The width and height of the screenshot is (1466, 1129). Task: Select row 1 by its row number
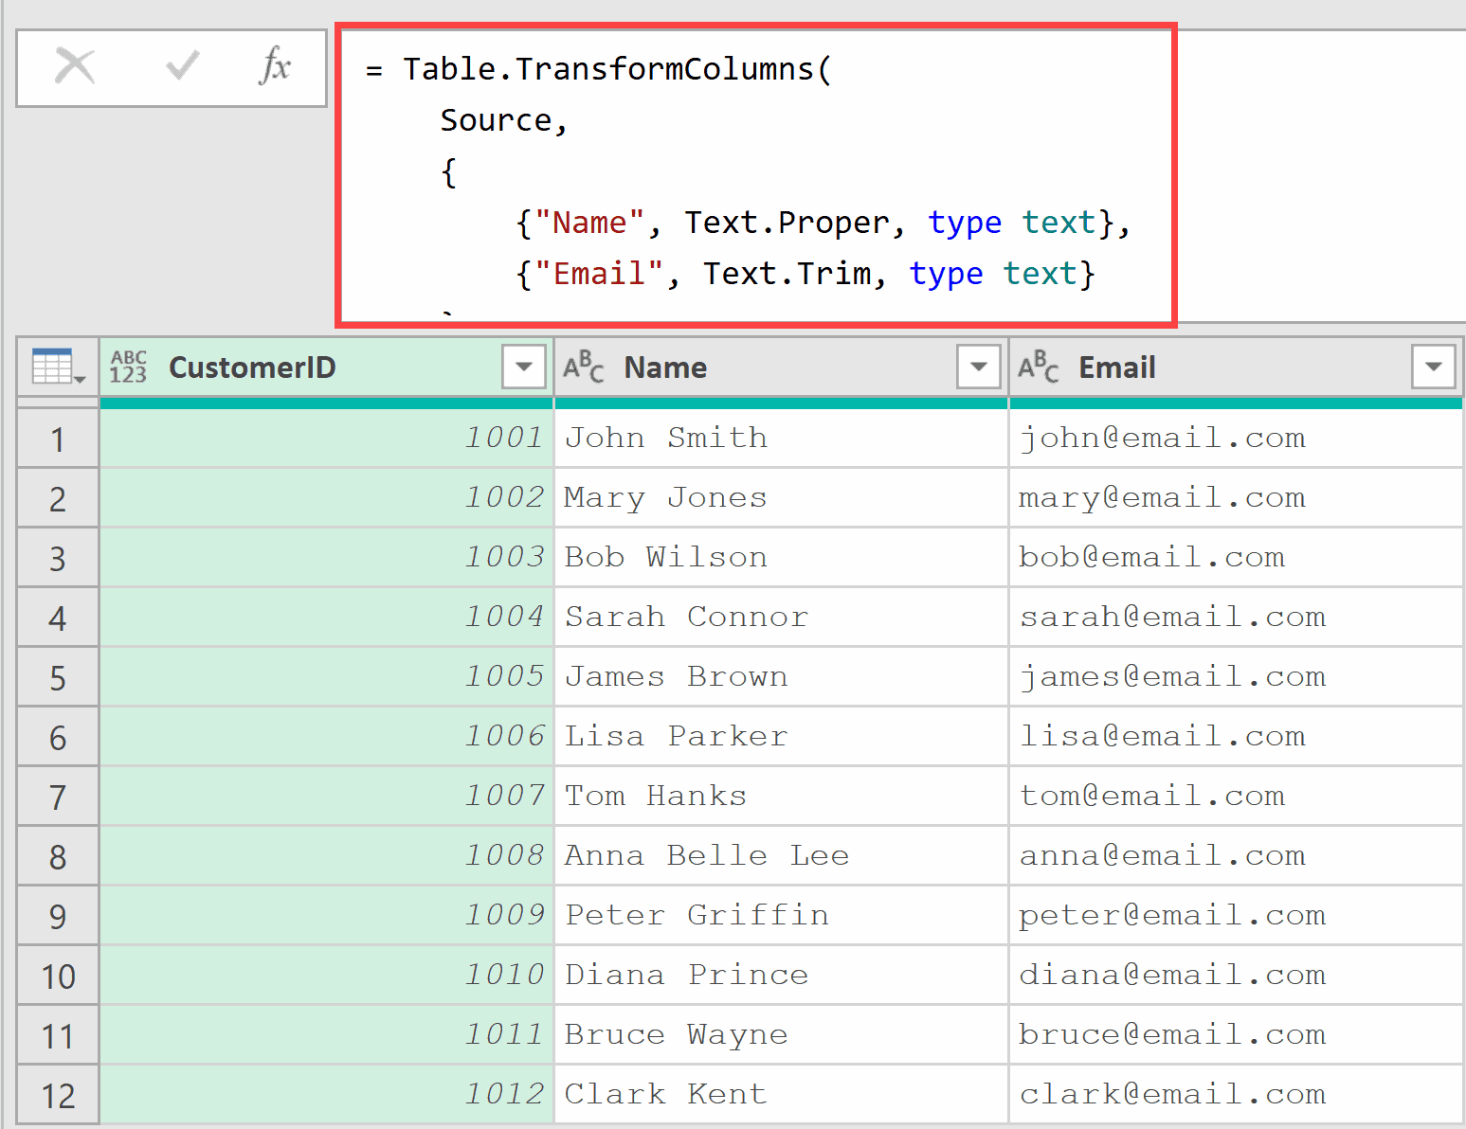(57, 438)
